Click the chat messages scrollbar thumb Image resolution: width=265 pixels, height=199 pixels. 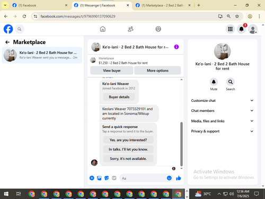click(x=181, y=144)
